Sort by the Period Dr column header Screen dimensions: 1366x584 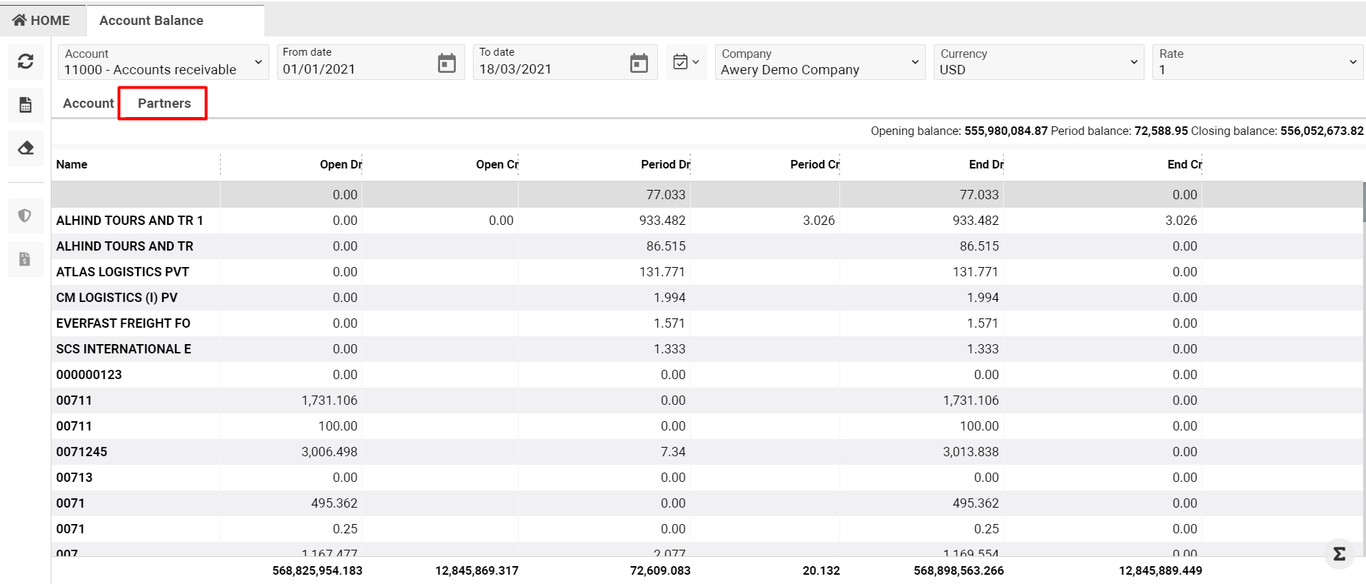point(664,165)
